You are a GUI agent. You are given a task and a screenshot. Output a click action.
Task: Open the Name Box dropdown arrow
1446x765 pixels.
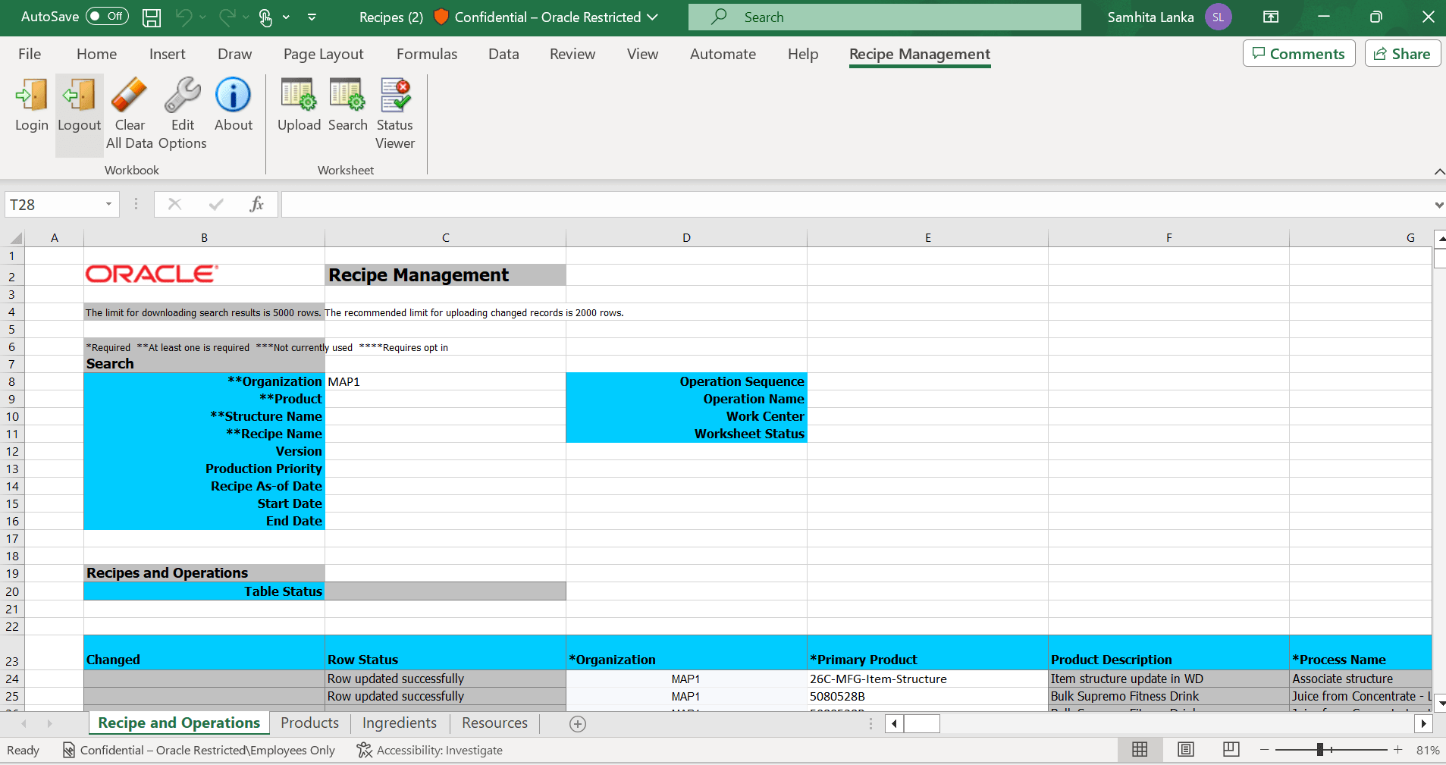tap(108, 204)
